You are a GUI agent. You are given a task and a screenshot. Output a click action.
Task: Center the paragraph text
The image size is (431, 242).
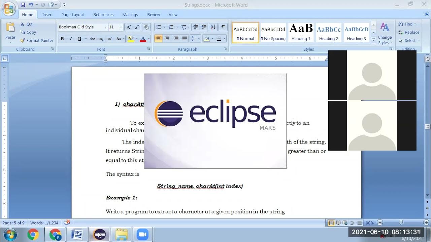pyautogui.click(x=167, y=39)
